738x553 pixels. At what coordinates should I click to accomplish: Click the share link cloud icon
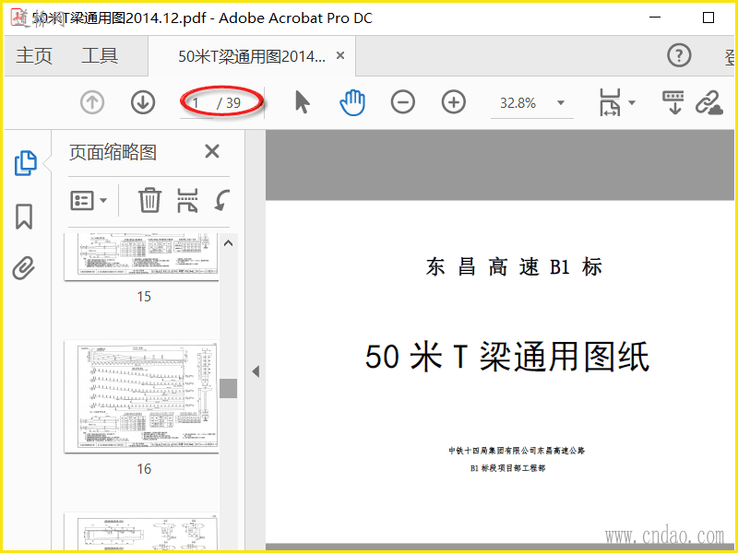click(x=709, y=102)
